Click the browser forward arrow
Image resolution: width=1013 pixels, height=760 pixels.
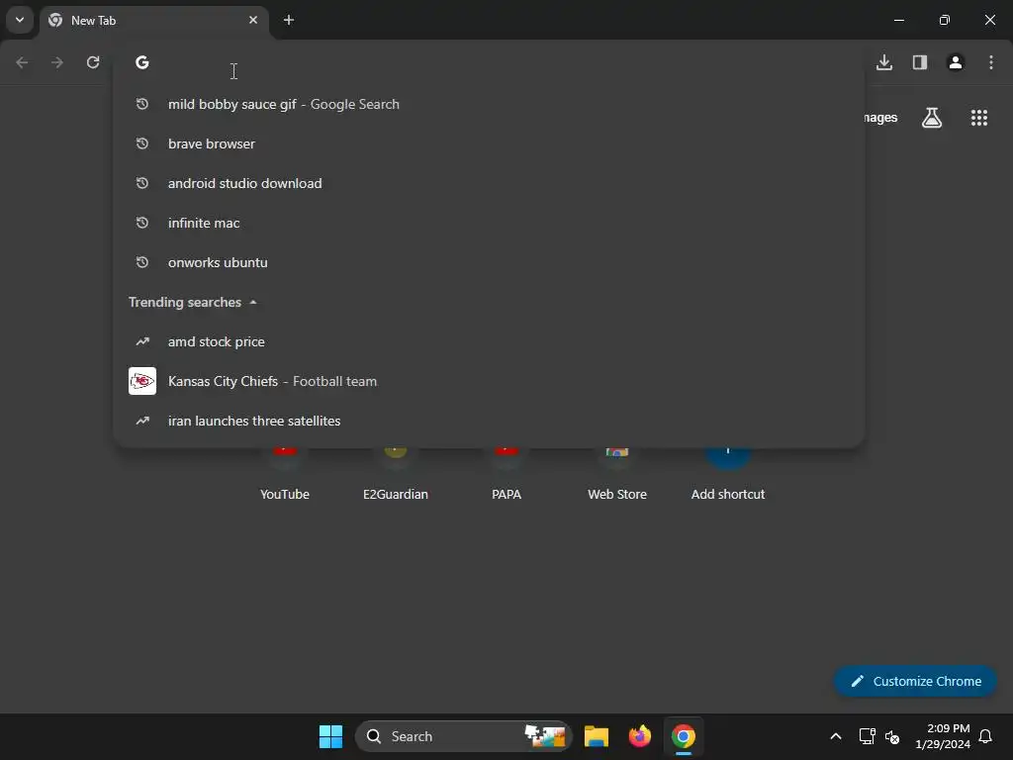point(57,62)
